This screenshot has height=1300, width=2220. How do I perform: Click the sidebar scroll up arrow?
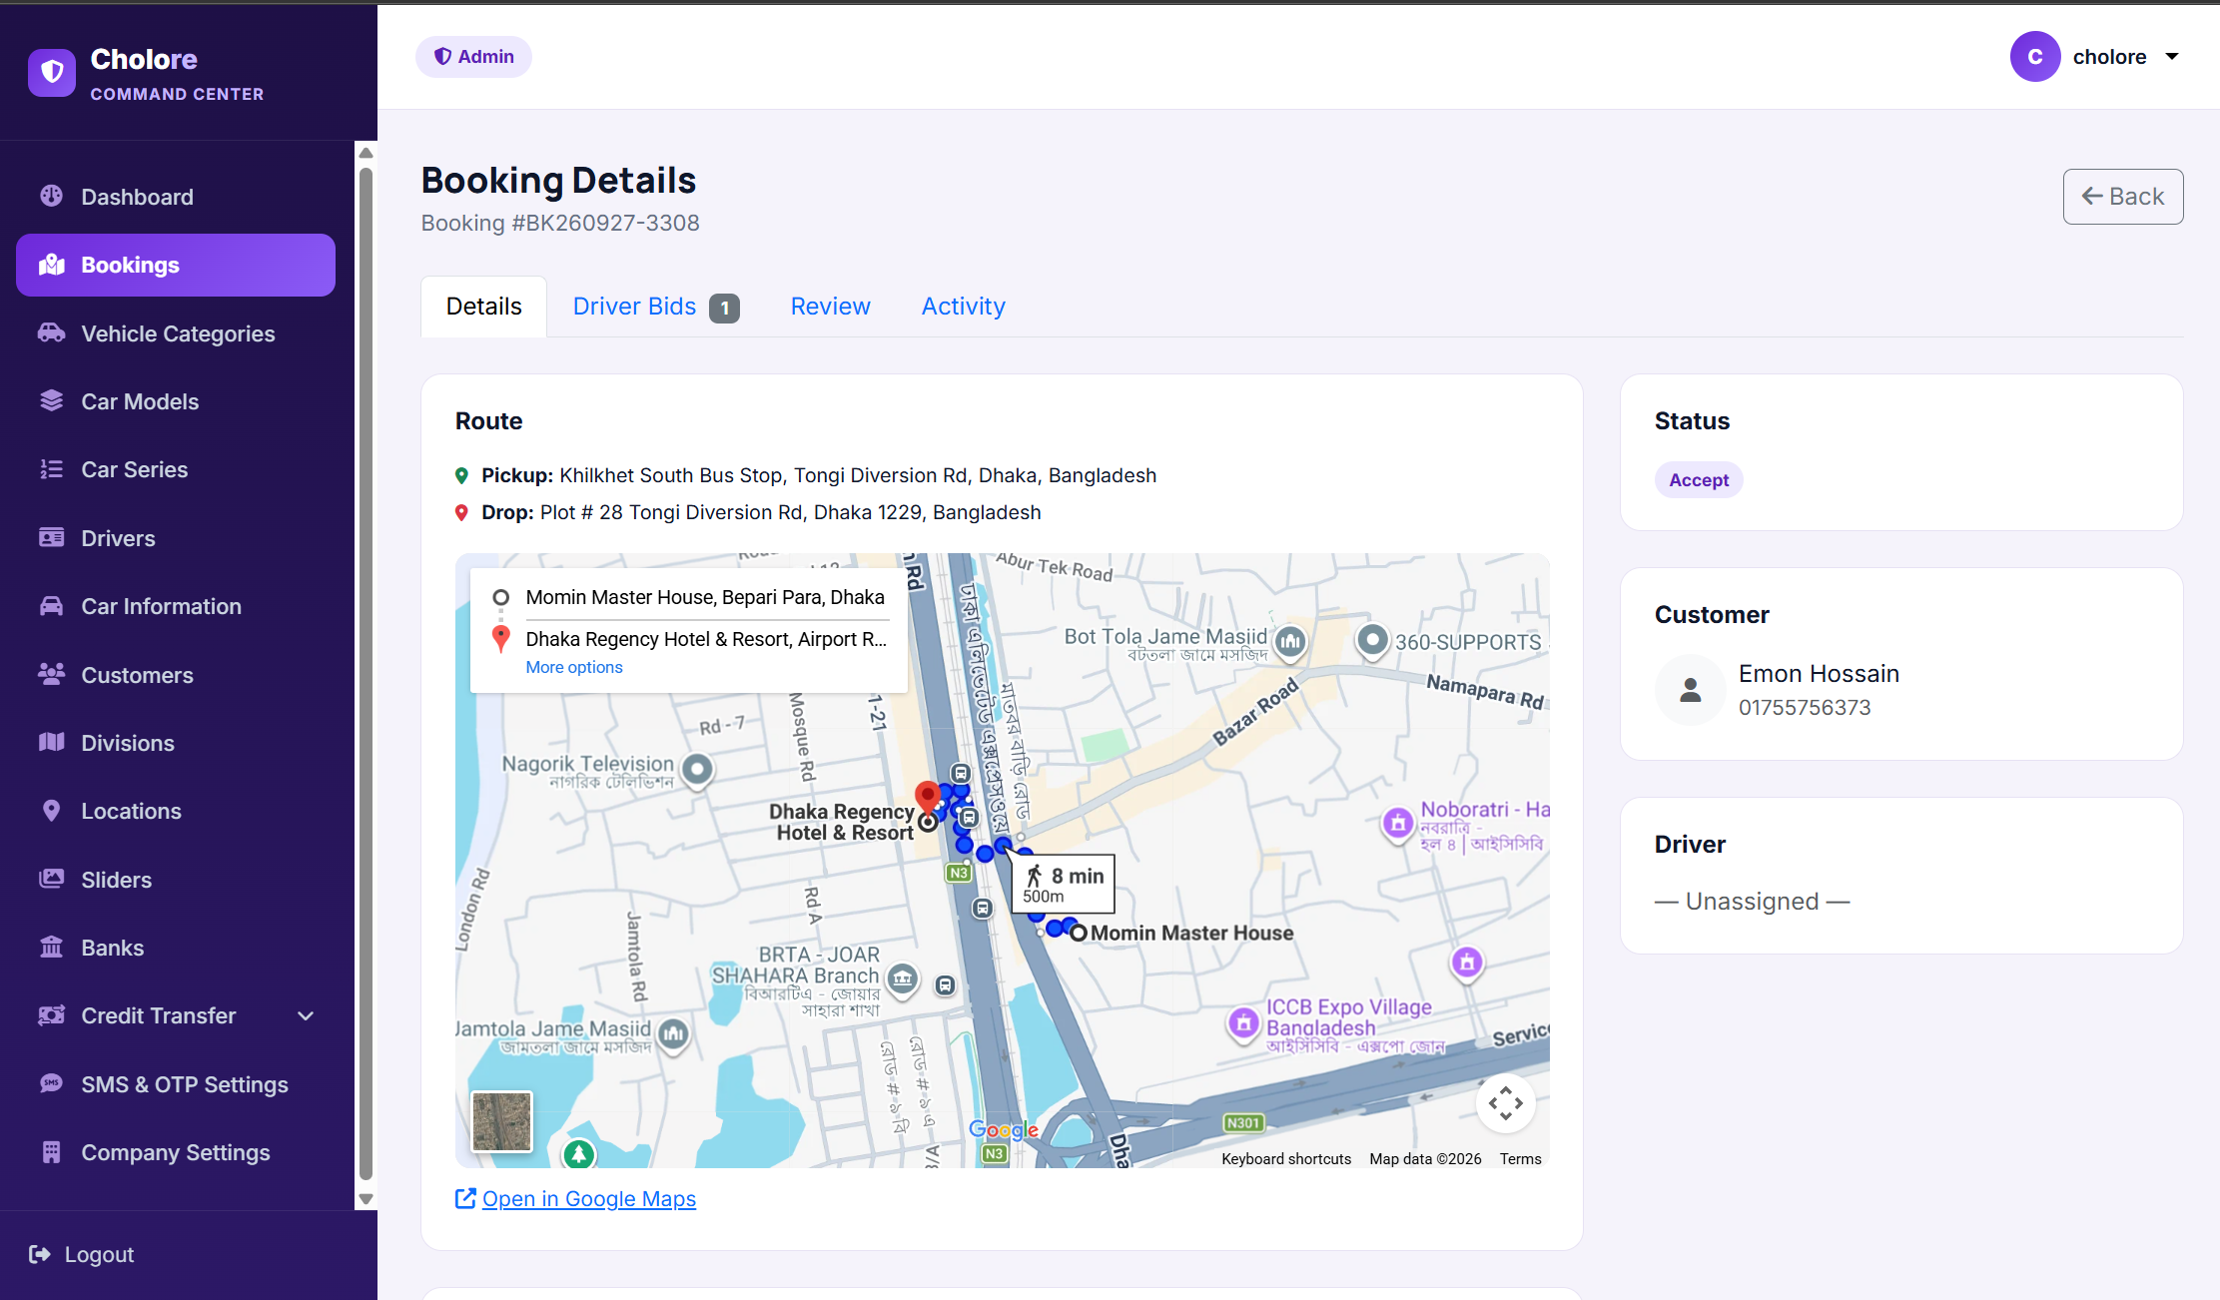367,153
